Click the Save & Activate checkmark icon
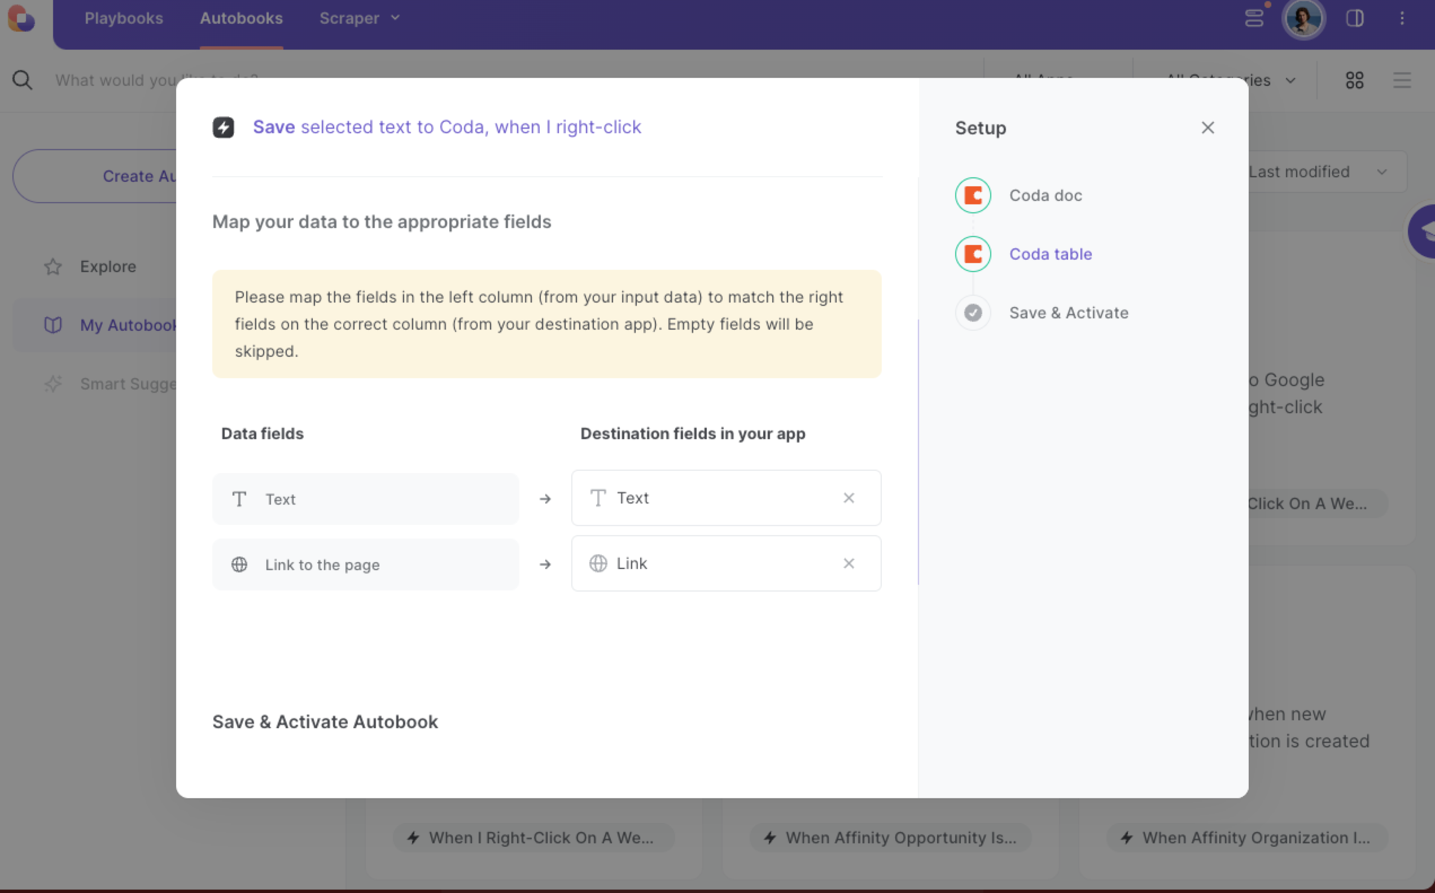1435x893 pixels. (x=973, y=312)
